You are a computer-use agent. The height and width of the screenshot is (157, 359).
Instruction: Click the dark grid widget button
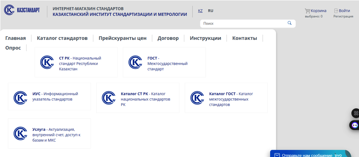tap(356, 113)
